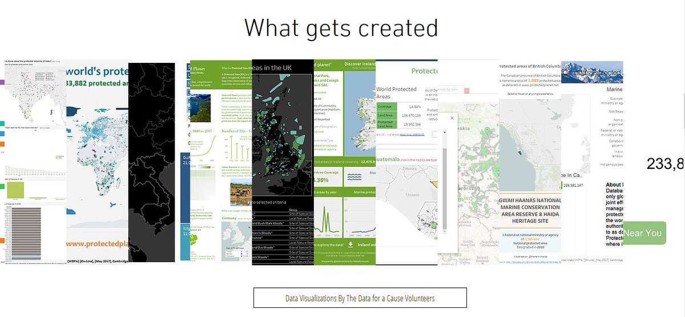The image size is (685, 317).
Task: Open the world's protected areas map thumbnail
Action: (98, 161)
